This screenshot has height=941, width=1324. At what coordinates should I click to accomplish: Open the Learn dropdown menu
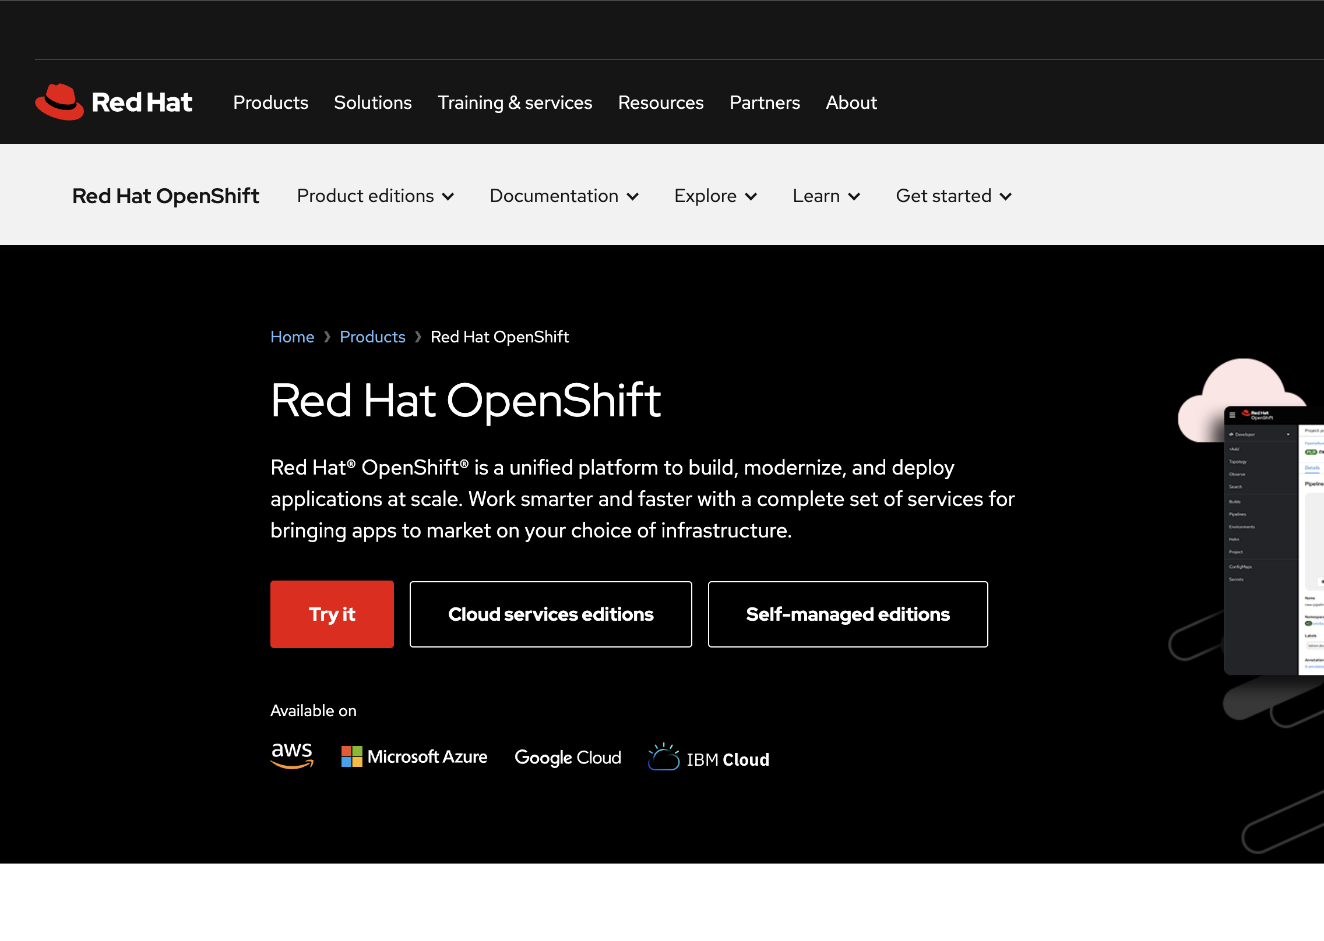pos(826,194)
